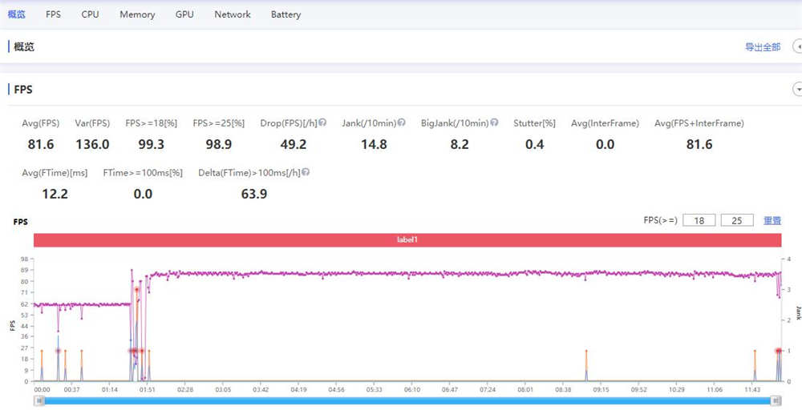Click the Avg(FPS+InterFrame) label

pos(699,123)
